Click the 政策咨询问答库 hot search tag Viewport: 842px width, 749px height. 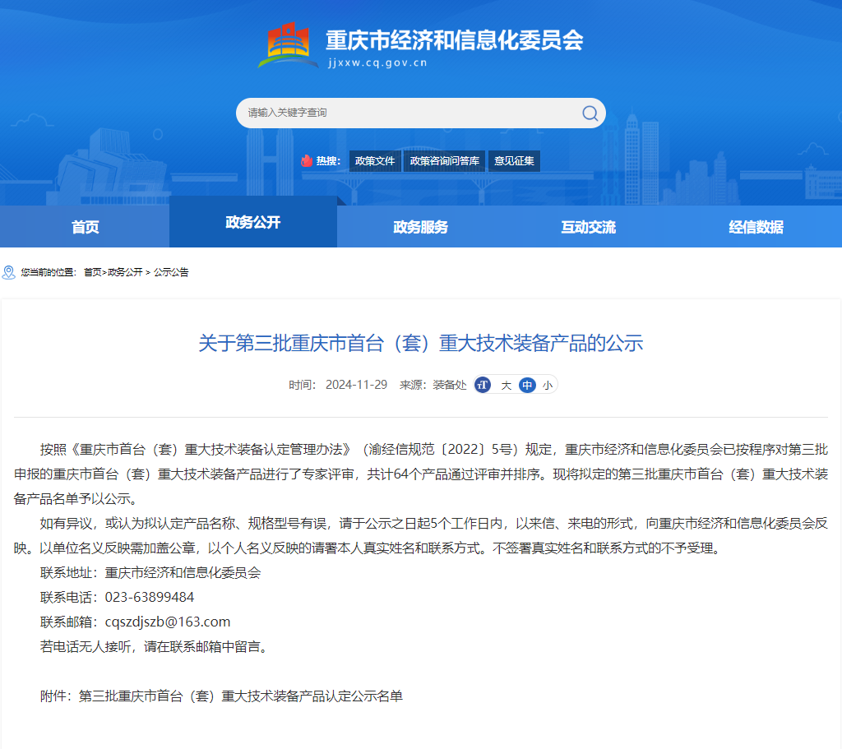[x=445, y=161]
